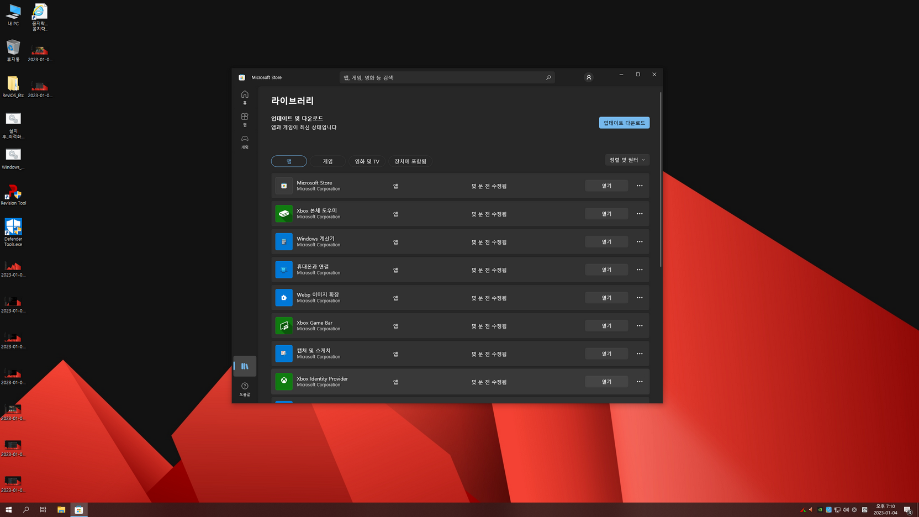
Task: Open more options for Microsoft Store row
Action: point(640,186)
